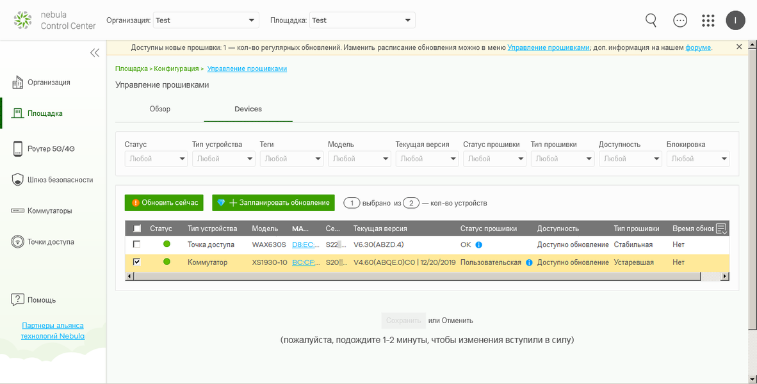Screen dimensions: 757x384
Task: Click info icon next to Пользовательская status
Action: click(528, 262)
